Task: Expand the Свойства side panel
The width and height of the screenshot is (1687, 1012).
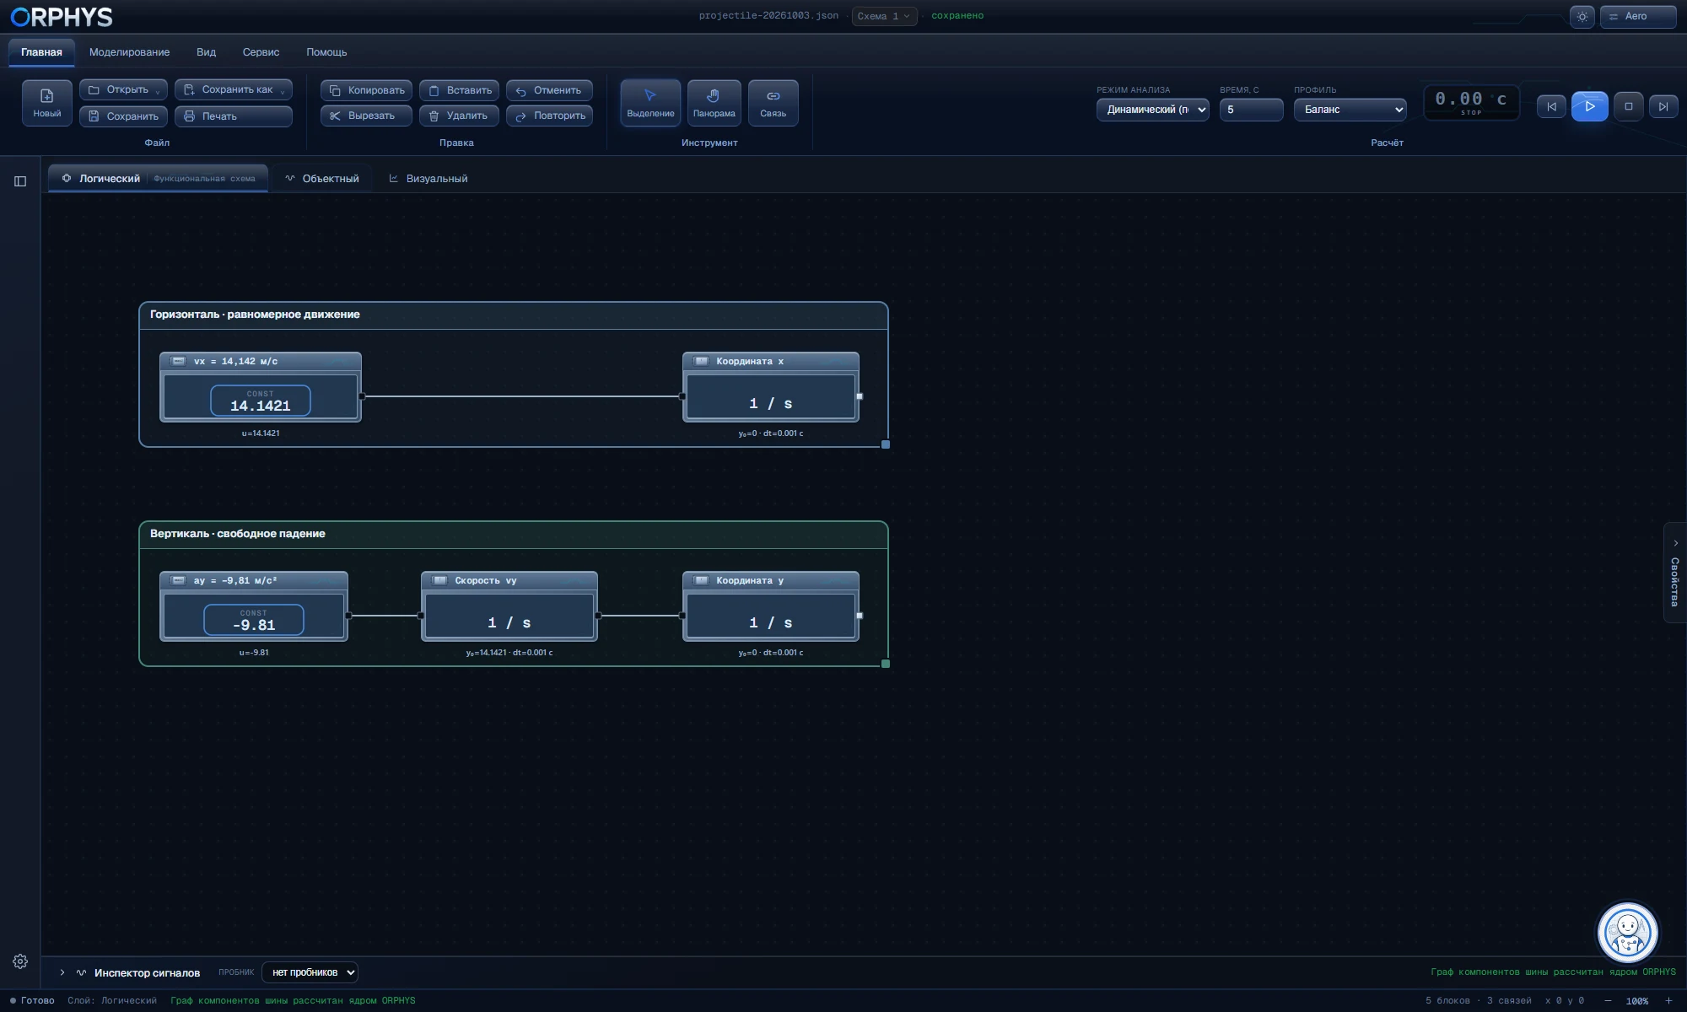Action: [x=1675, y=573]
